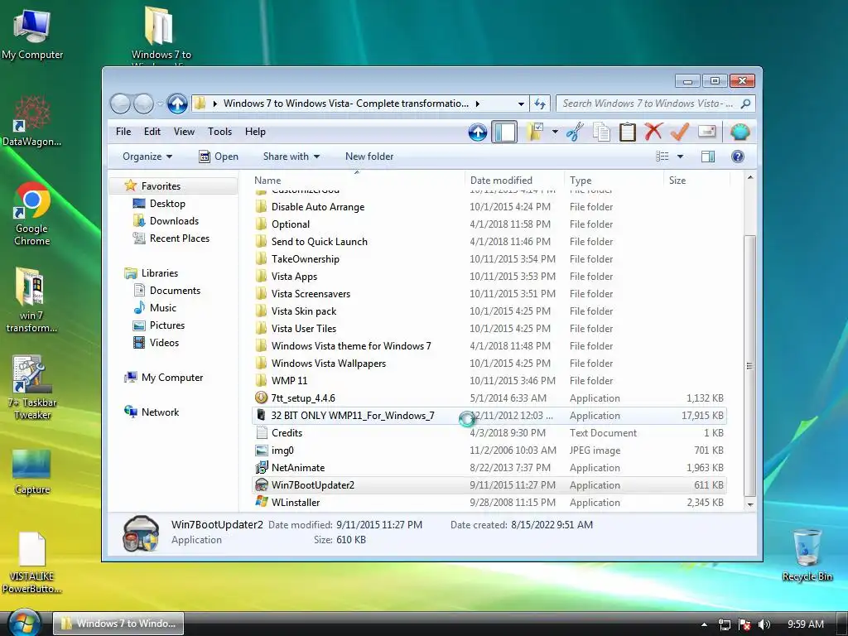Image resolution: width=848 pixels, height=636 pixels.
Task: Click the Open button in command bar
Action: pyautogui.click(x=219, y=157)
